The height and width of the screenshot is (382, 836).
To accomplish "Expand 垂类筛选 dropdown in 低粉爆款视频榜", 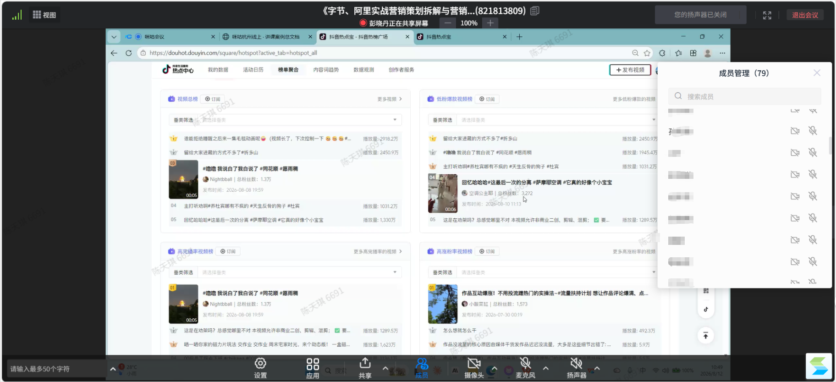I will [x=543, y=120].
